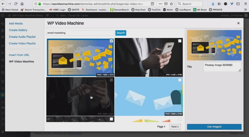Select Insert from URL option
The height and width of the screenshot is (137, 249).
19,55
